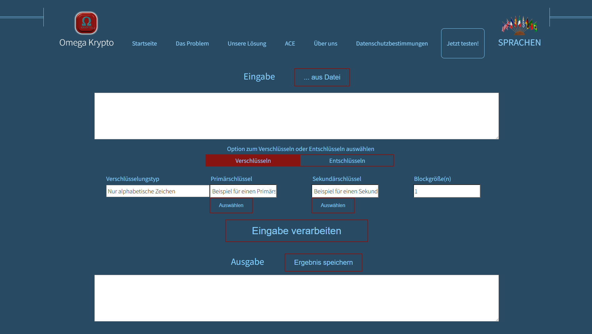
Task: Navigate to Unsere Lösung
Action: (x=247, y=44)
